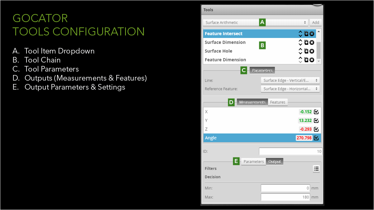Open the Surface Arithmetic tool dropdown
Image resolution: width=374 pixels, height=210 pixels.
tap(255, 22)
